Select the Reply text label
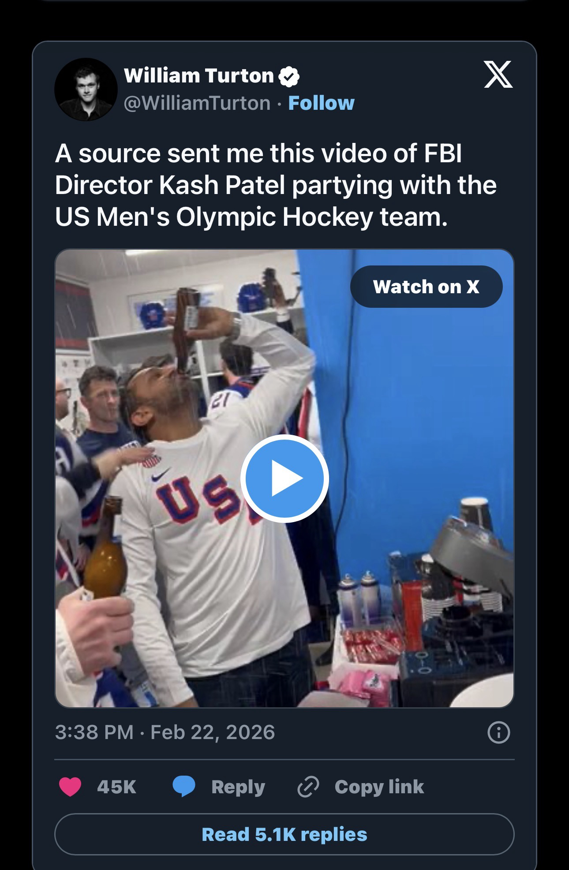 click(238, 787)
